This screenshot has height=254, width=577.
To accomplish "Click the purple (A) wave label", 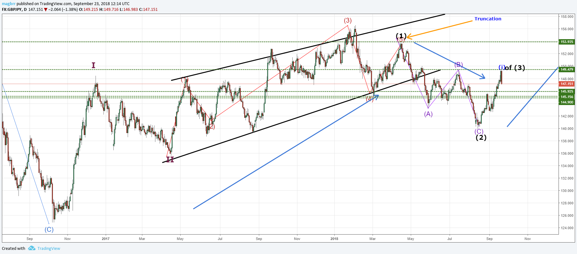I will click(x=428, y=114).
